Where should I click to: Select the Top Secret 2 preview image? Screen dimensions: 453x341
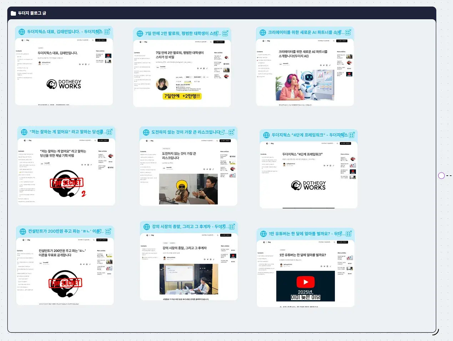[x=68, y=184]
